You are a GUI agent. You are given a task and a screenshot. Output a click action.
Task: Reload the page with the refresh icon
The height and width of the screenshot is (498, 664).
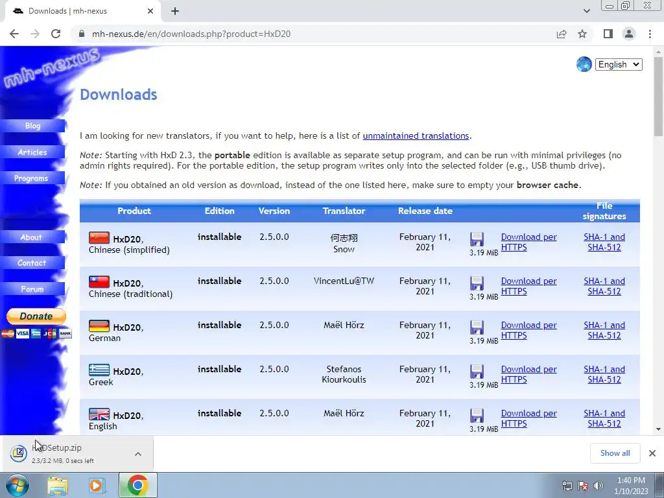[56, 34]
